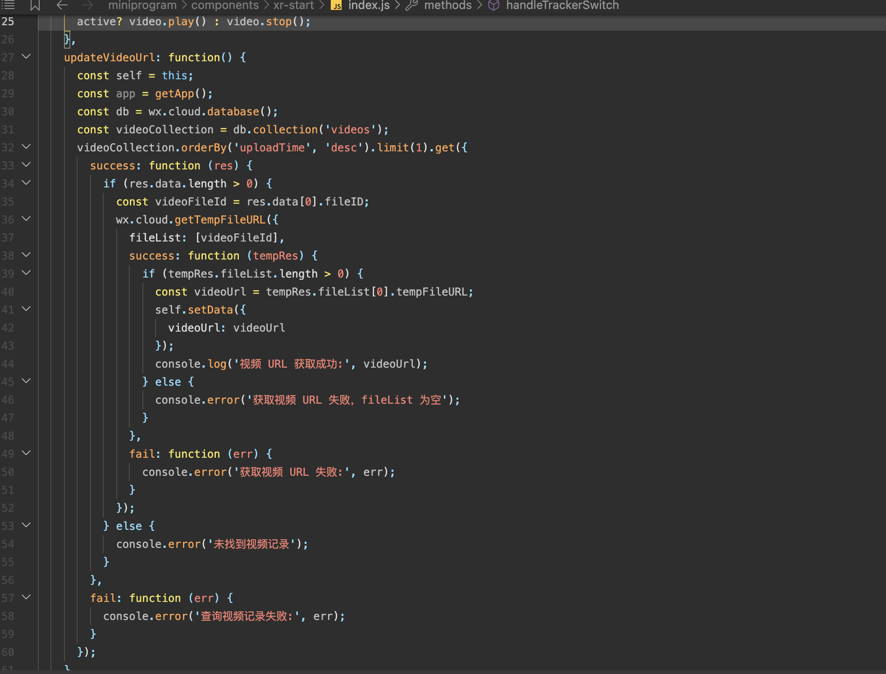
Task: Collapse the fail handler at line 57
Action: pos(26,597)
